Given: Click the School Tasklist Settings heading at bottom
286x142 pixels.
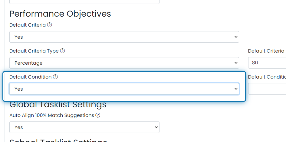Looking at the screenshot, I should click(x=58, y=140).
